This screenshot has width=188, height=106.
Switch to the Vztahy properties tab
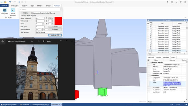173,57
